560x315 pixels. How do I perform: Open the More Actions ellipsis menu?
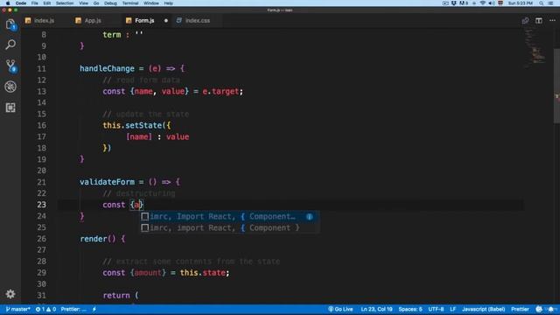pos(552,21)
